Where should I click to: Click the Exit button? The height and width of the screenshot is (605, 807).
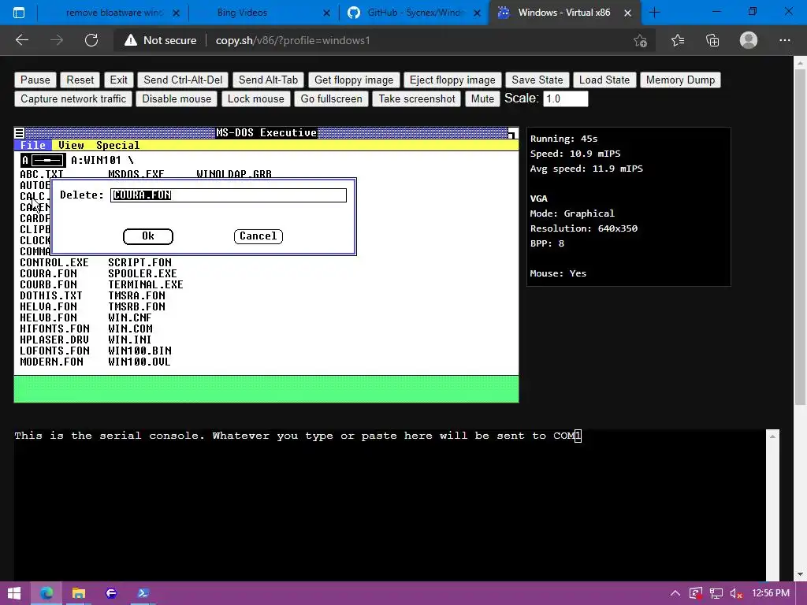point(118,80)
